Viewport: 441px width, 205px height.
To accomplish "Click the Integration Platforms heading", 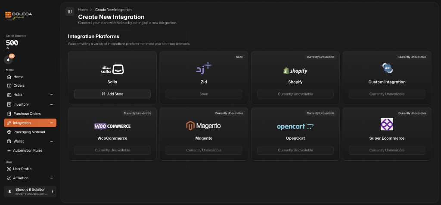I will [x=93, y=37].
